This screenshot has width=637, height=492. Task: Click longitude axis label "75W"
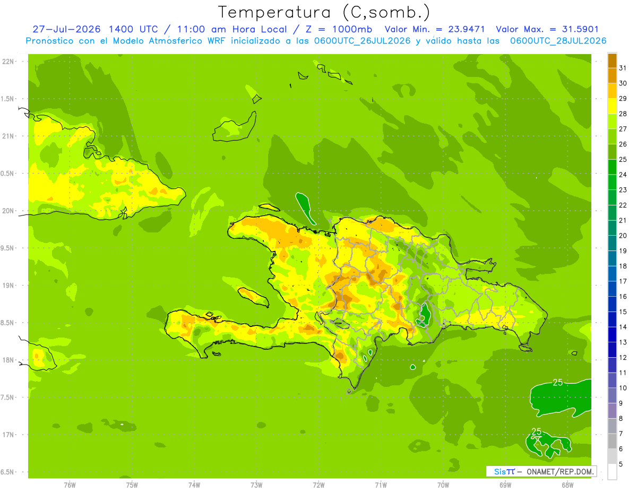pyautogui.click(x=132, y=485)
